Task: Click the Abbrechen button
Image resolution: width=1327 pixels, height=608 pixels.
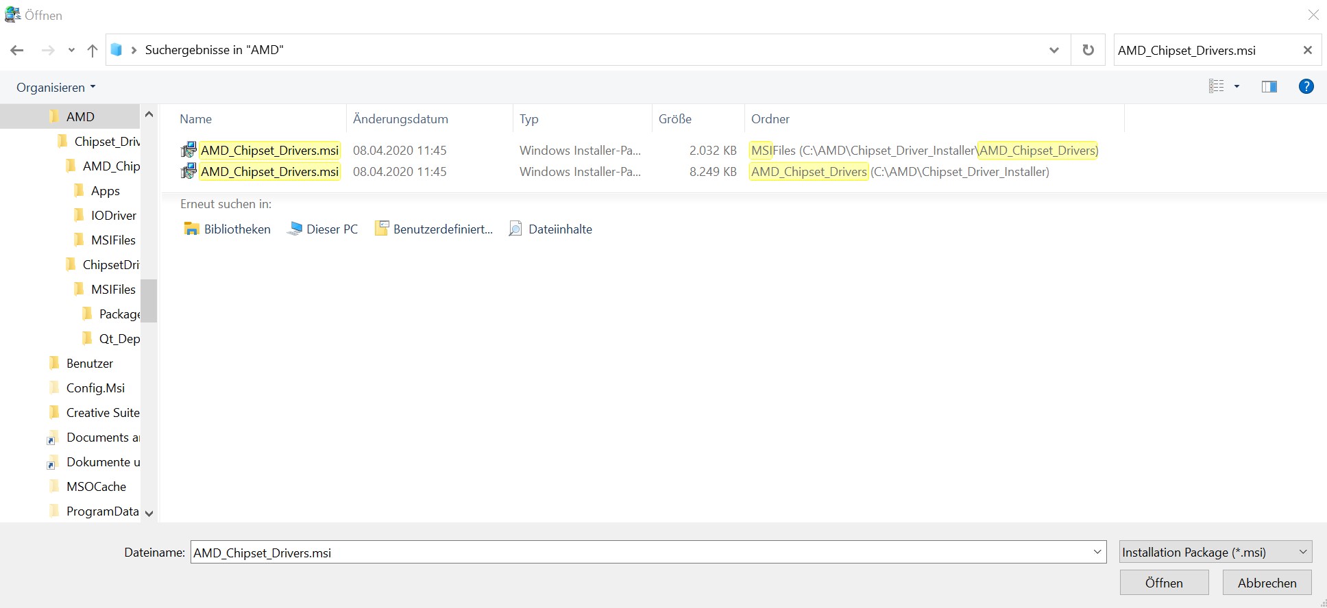Action: click(1267, 583)
